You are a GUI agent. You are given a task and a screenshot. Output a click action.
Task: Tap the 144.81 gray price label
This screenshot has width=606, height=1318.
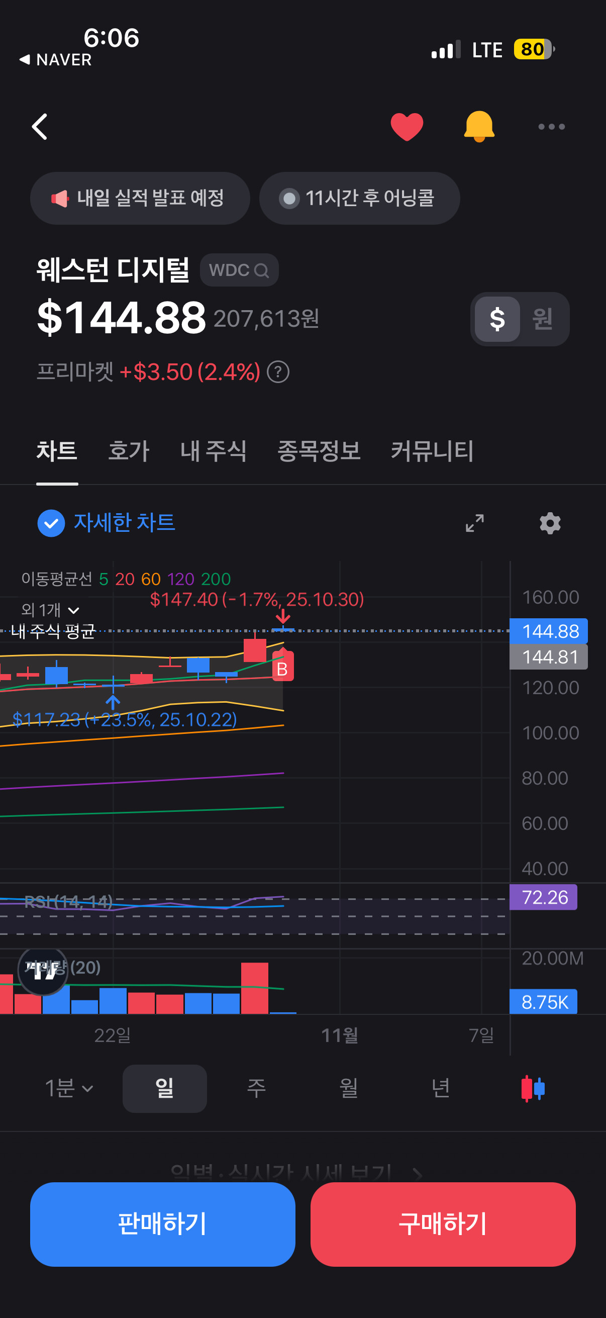(549, 656)
